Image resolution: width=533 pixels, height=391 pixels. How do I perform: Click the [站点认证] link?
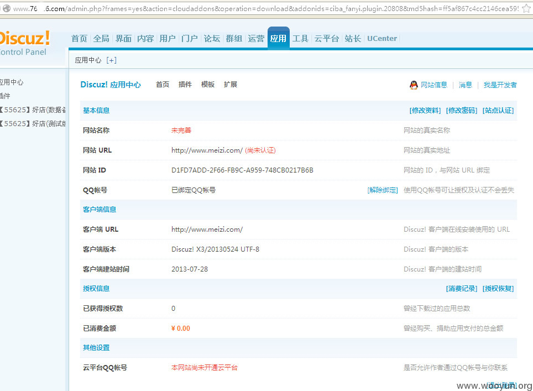coord(498,111)
